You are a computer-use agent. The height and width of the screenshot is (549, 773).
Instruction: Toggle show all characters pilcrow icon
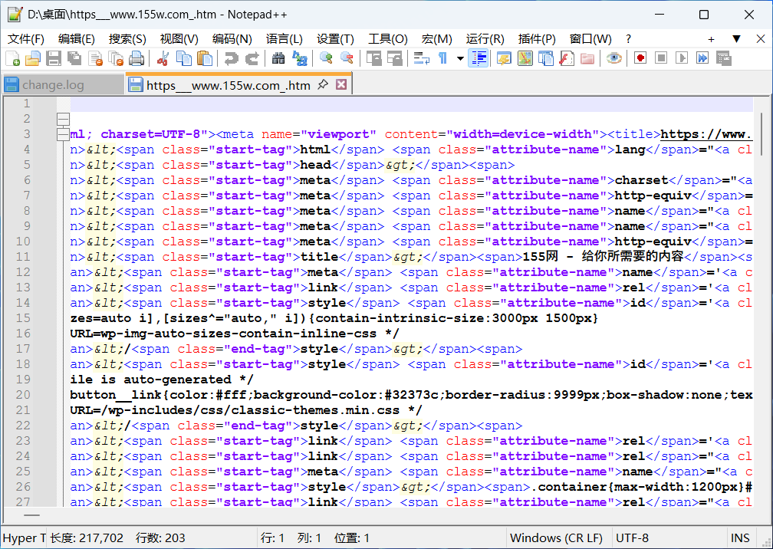pos(442,58)
